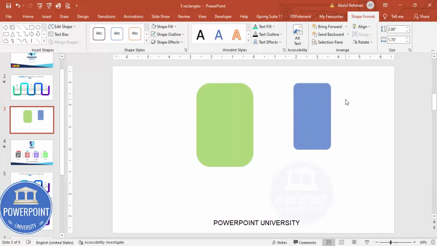Select the rectangle shape in the shapes gallery

[x=31, y=27]
